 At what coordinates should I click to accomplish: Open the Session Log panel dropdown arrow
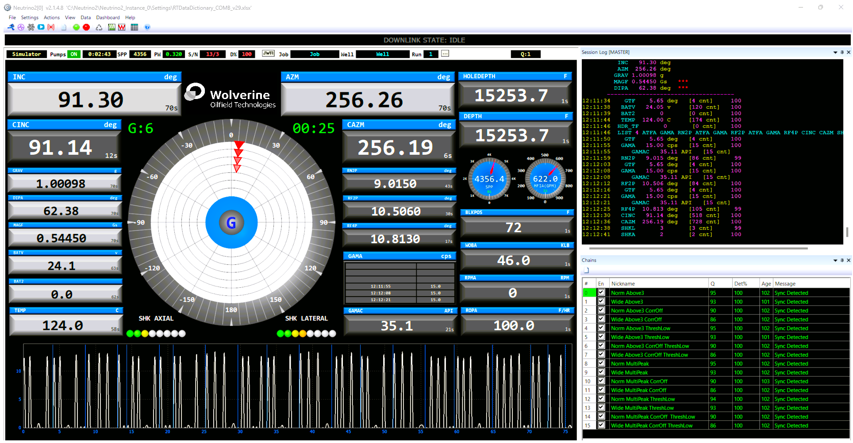(836, 52)
